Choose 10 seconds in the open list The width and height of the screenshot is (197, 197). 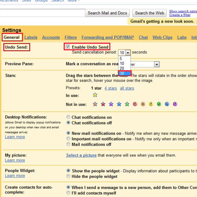point(124,63)
